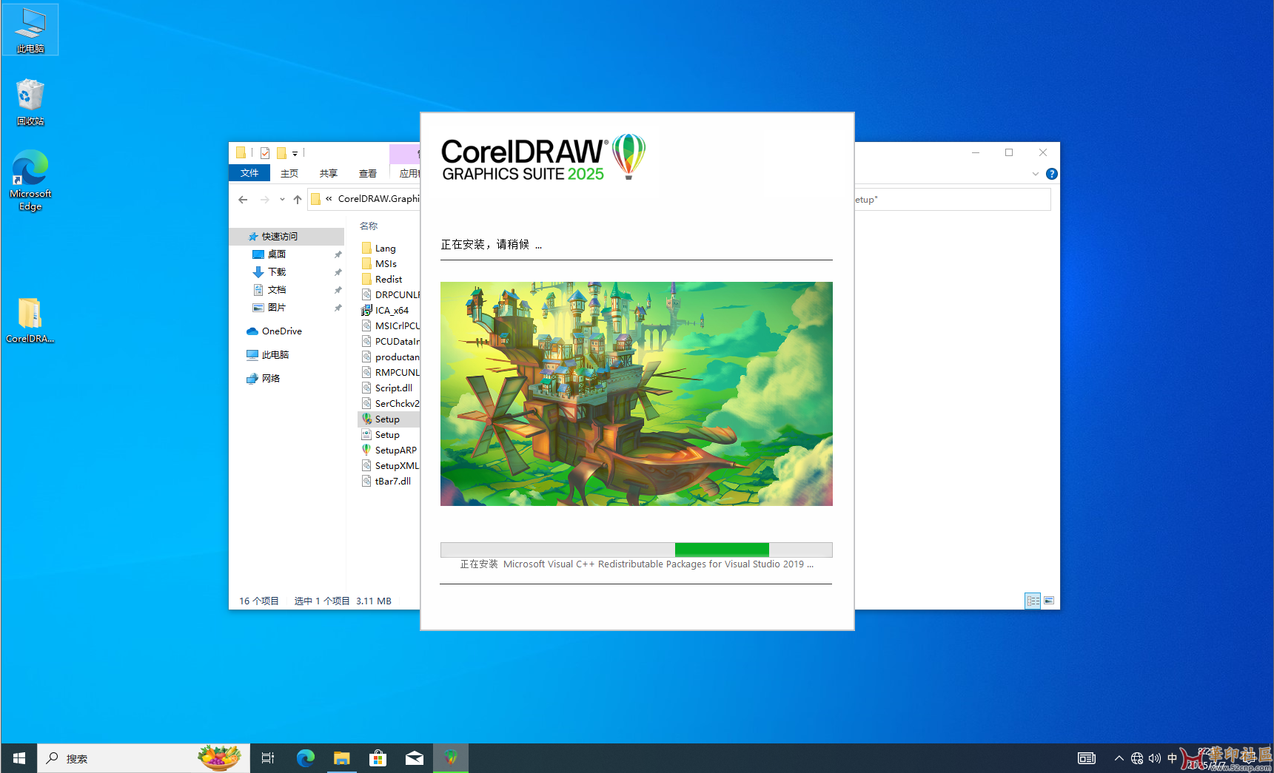Viewport: 1274px width, 773px height.
Task: Switch to the 共享 ribbon tab
Action: click(x=329, y=173)
